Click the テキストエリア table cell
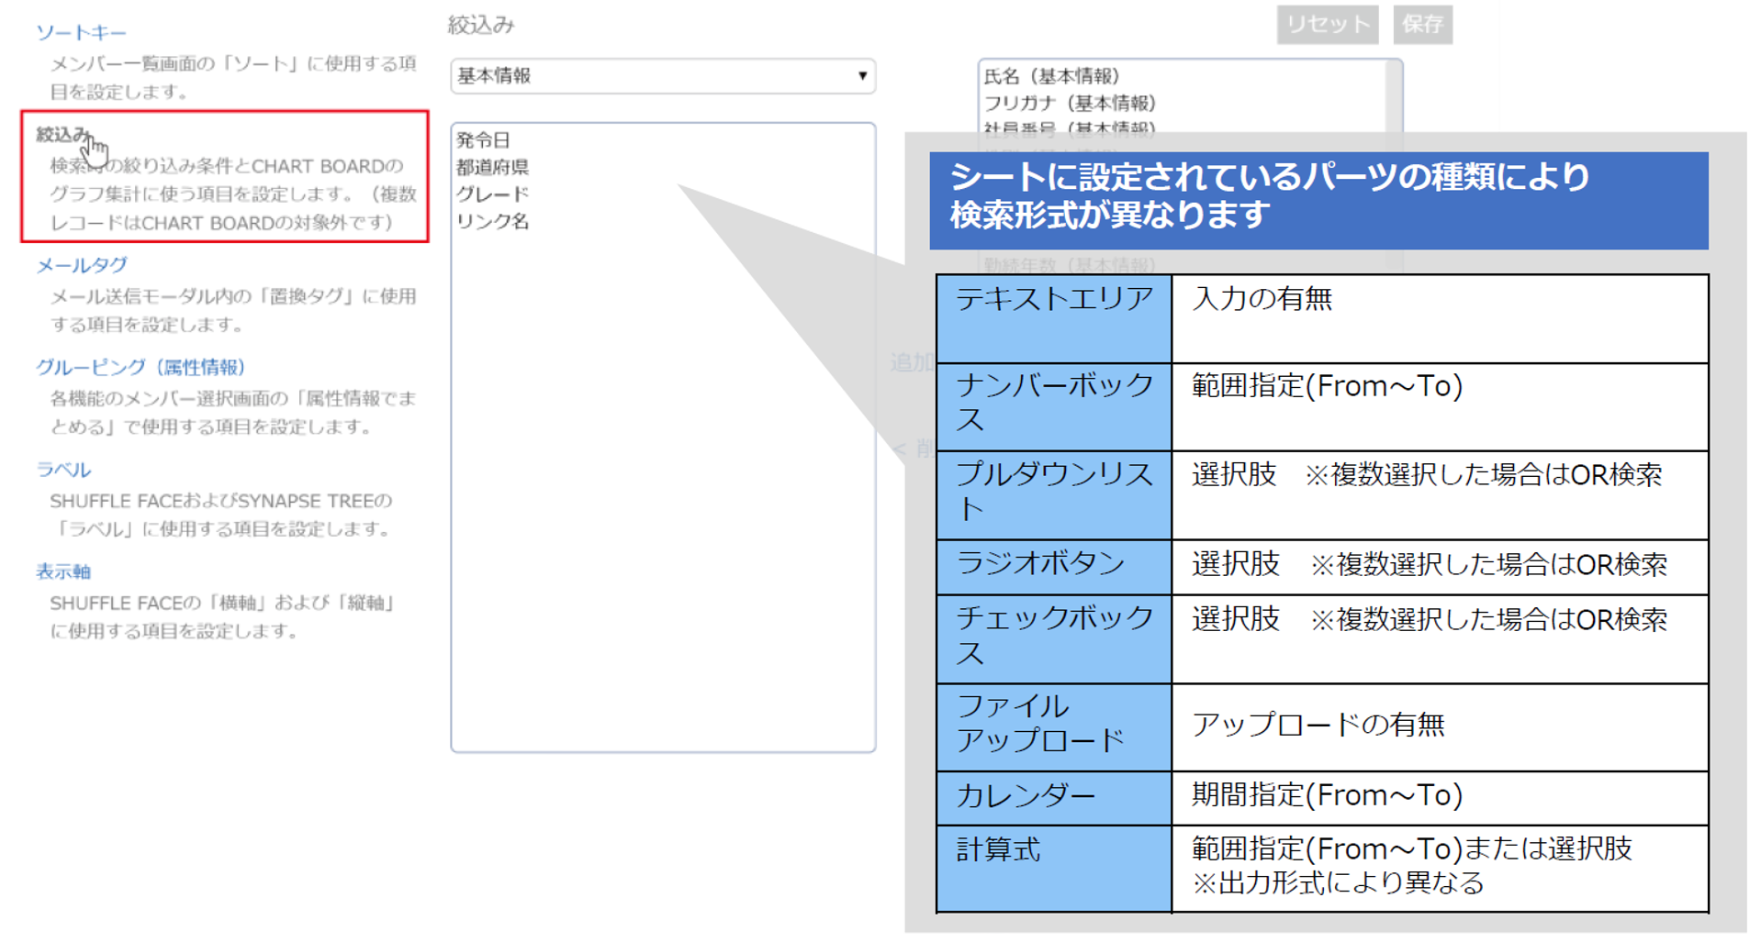This screenshot has width=1761, height=942. (1054, 318)
